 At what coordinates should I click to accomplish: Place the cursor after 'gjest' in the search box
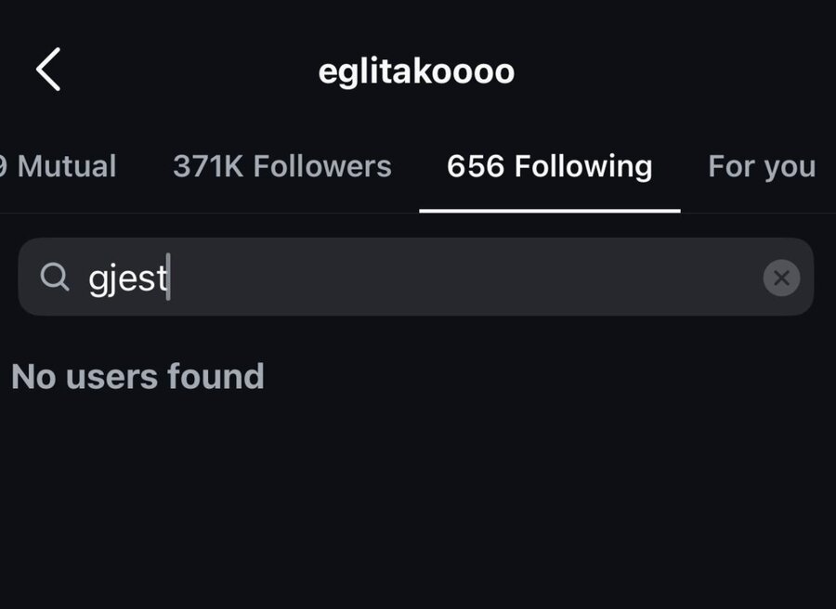tap(170, 278)
